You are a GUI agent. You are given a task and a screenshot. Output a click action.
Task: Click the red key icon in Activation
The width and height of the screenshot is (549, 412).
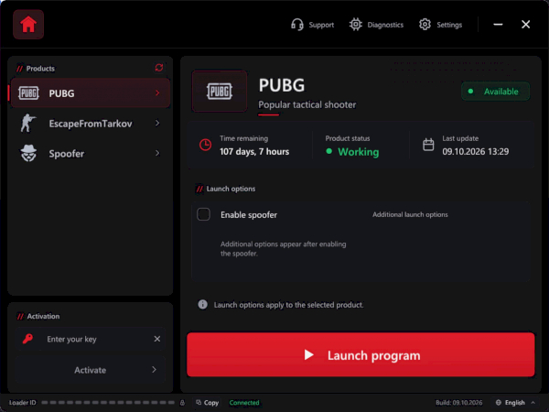click(27, 339)
